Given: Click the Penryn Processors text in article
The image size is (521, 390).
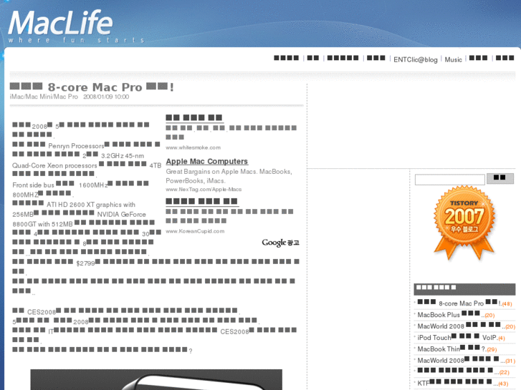Looking at the screenshot, I should 76,146.
